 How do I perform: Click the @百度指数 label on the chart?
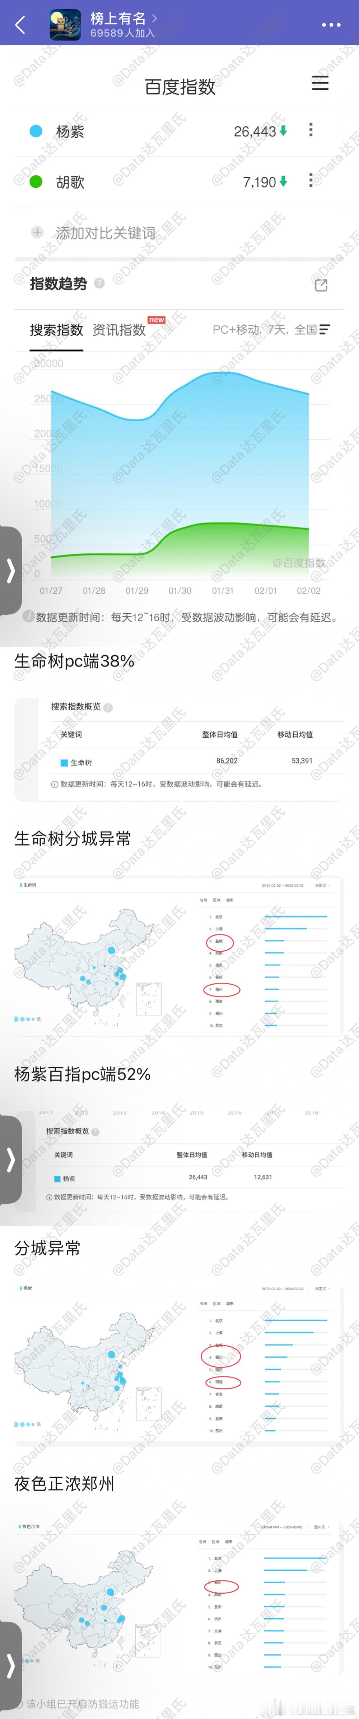[x=299, y=563]
